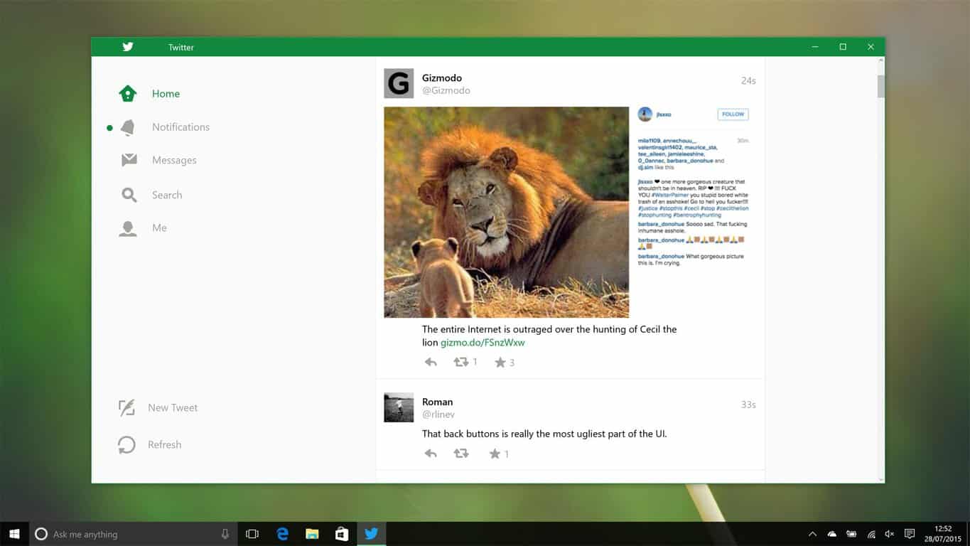Compose a New Tweet

tap(158, 408)
